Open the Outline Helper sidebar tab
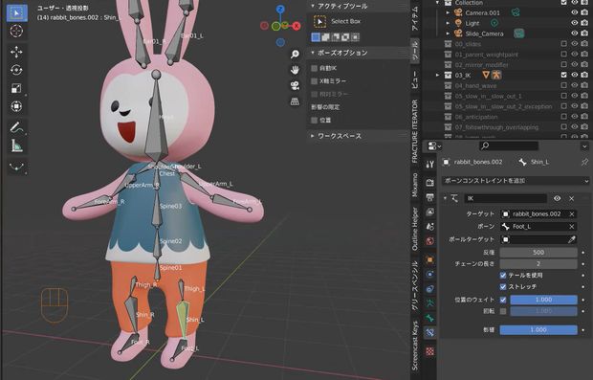 pos(415,228)
